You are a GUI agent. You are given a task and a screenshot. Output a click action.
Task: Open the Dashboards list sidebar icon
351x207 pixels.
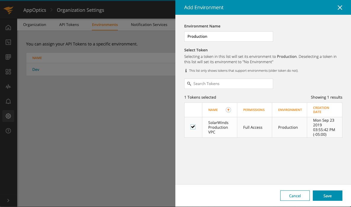8,42
